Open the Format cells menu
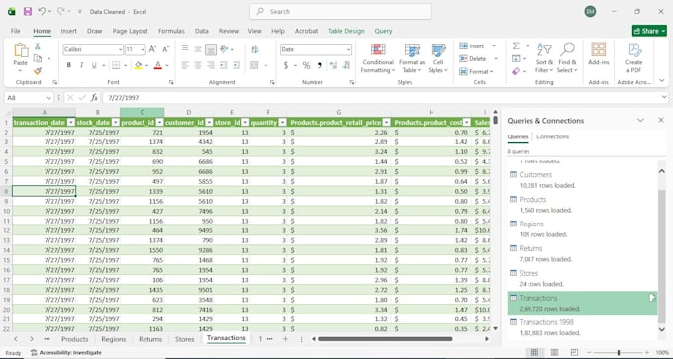The height and width of the screenshot is (359, 673). (x=476, y=71)
